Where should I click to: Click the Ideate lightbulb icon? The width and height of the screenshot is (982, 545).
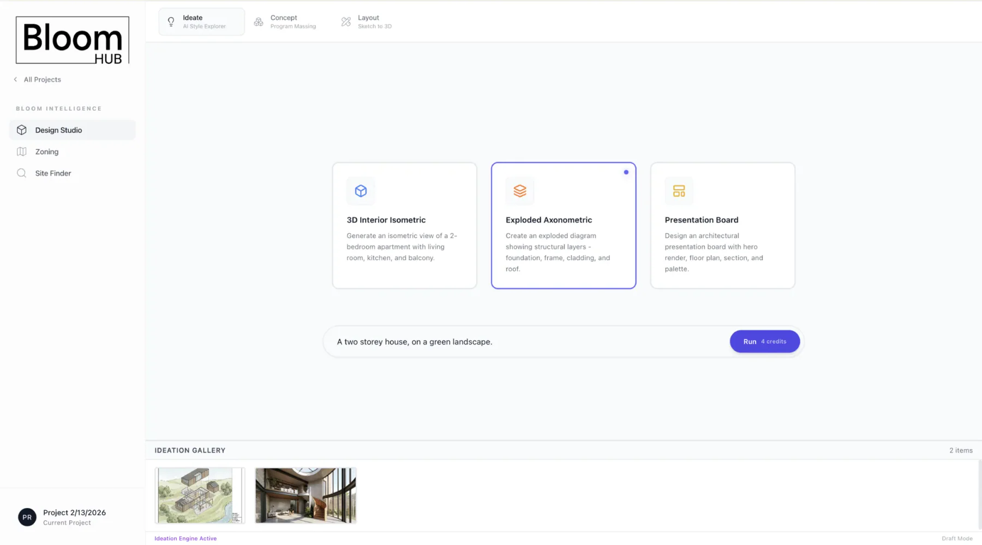coord(171,22)
